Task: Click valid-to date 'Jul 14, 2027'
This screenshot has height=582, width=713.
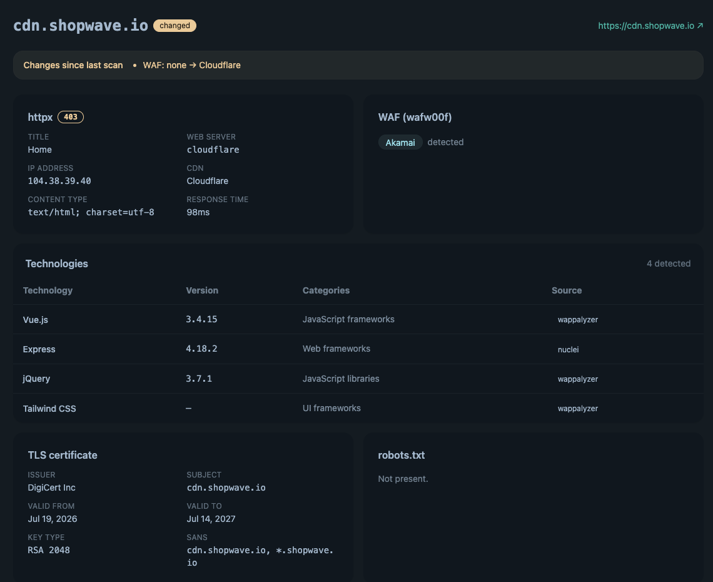Action: pyautogui.click(x=211, y=519)
